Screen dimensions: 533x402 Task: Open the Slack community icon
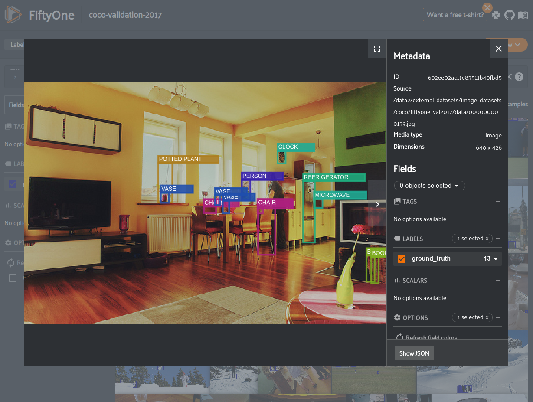(496, 15)
